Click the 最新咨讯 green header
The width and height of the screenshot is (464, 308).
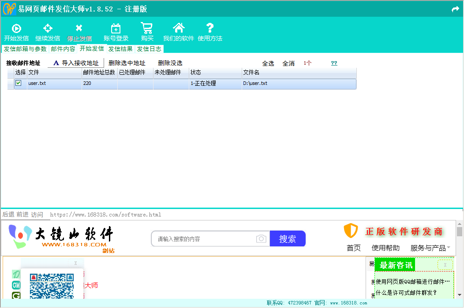coord(395,265)
